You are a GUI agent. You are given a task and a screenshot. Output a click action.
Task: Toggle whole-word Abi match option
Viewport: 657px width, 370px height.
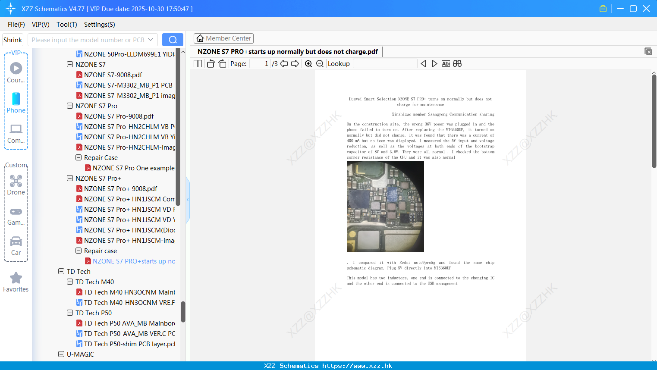[x=446, y=63]
